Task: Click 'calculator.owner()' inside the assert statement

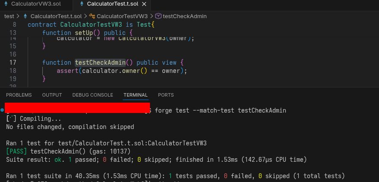Action: [115, 71]
